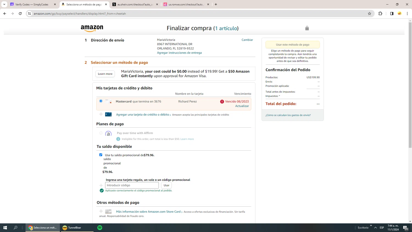Click Learn more button for Amazon Visa

coord(105,74)
